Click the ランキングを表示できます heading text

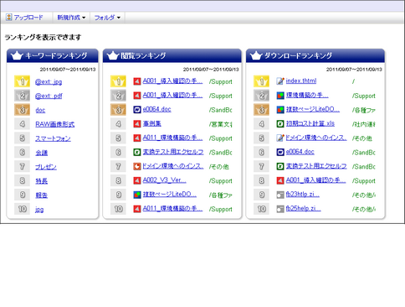[x=43, y=37]
